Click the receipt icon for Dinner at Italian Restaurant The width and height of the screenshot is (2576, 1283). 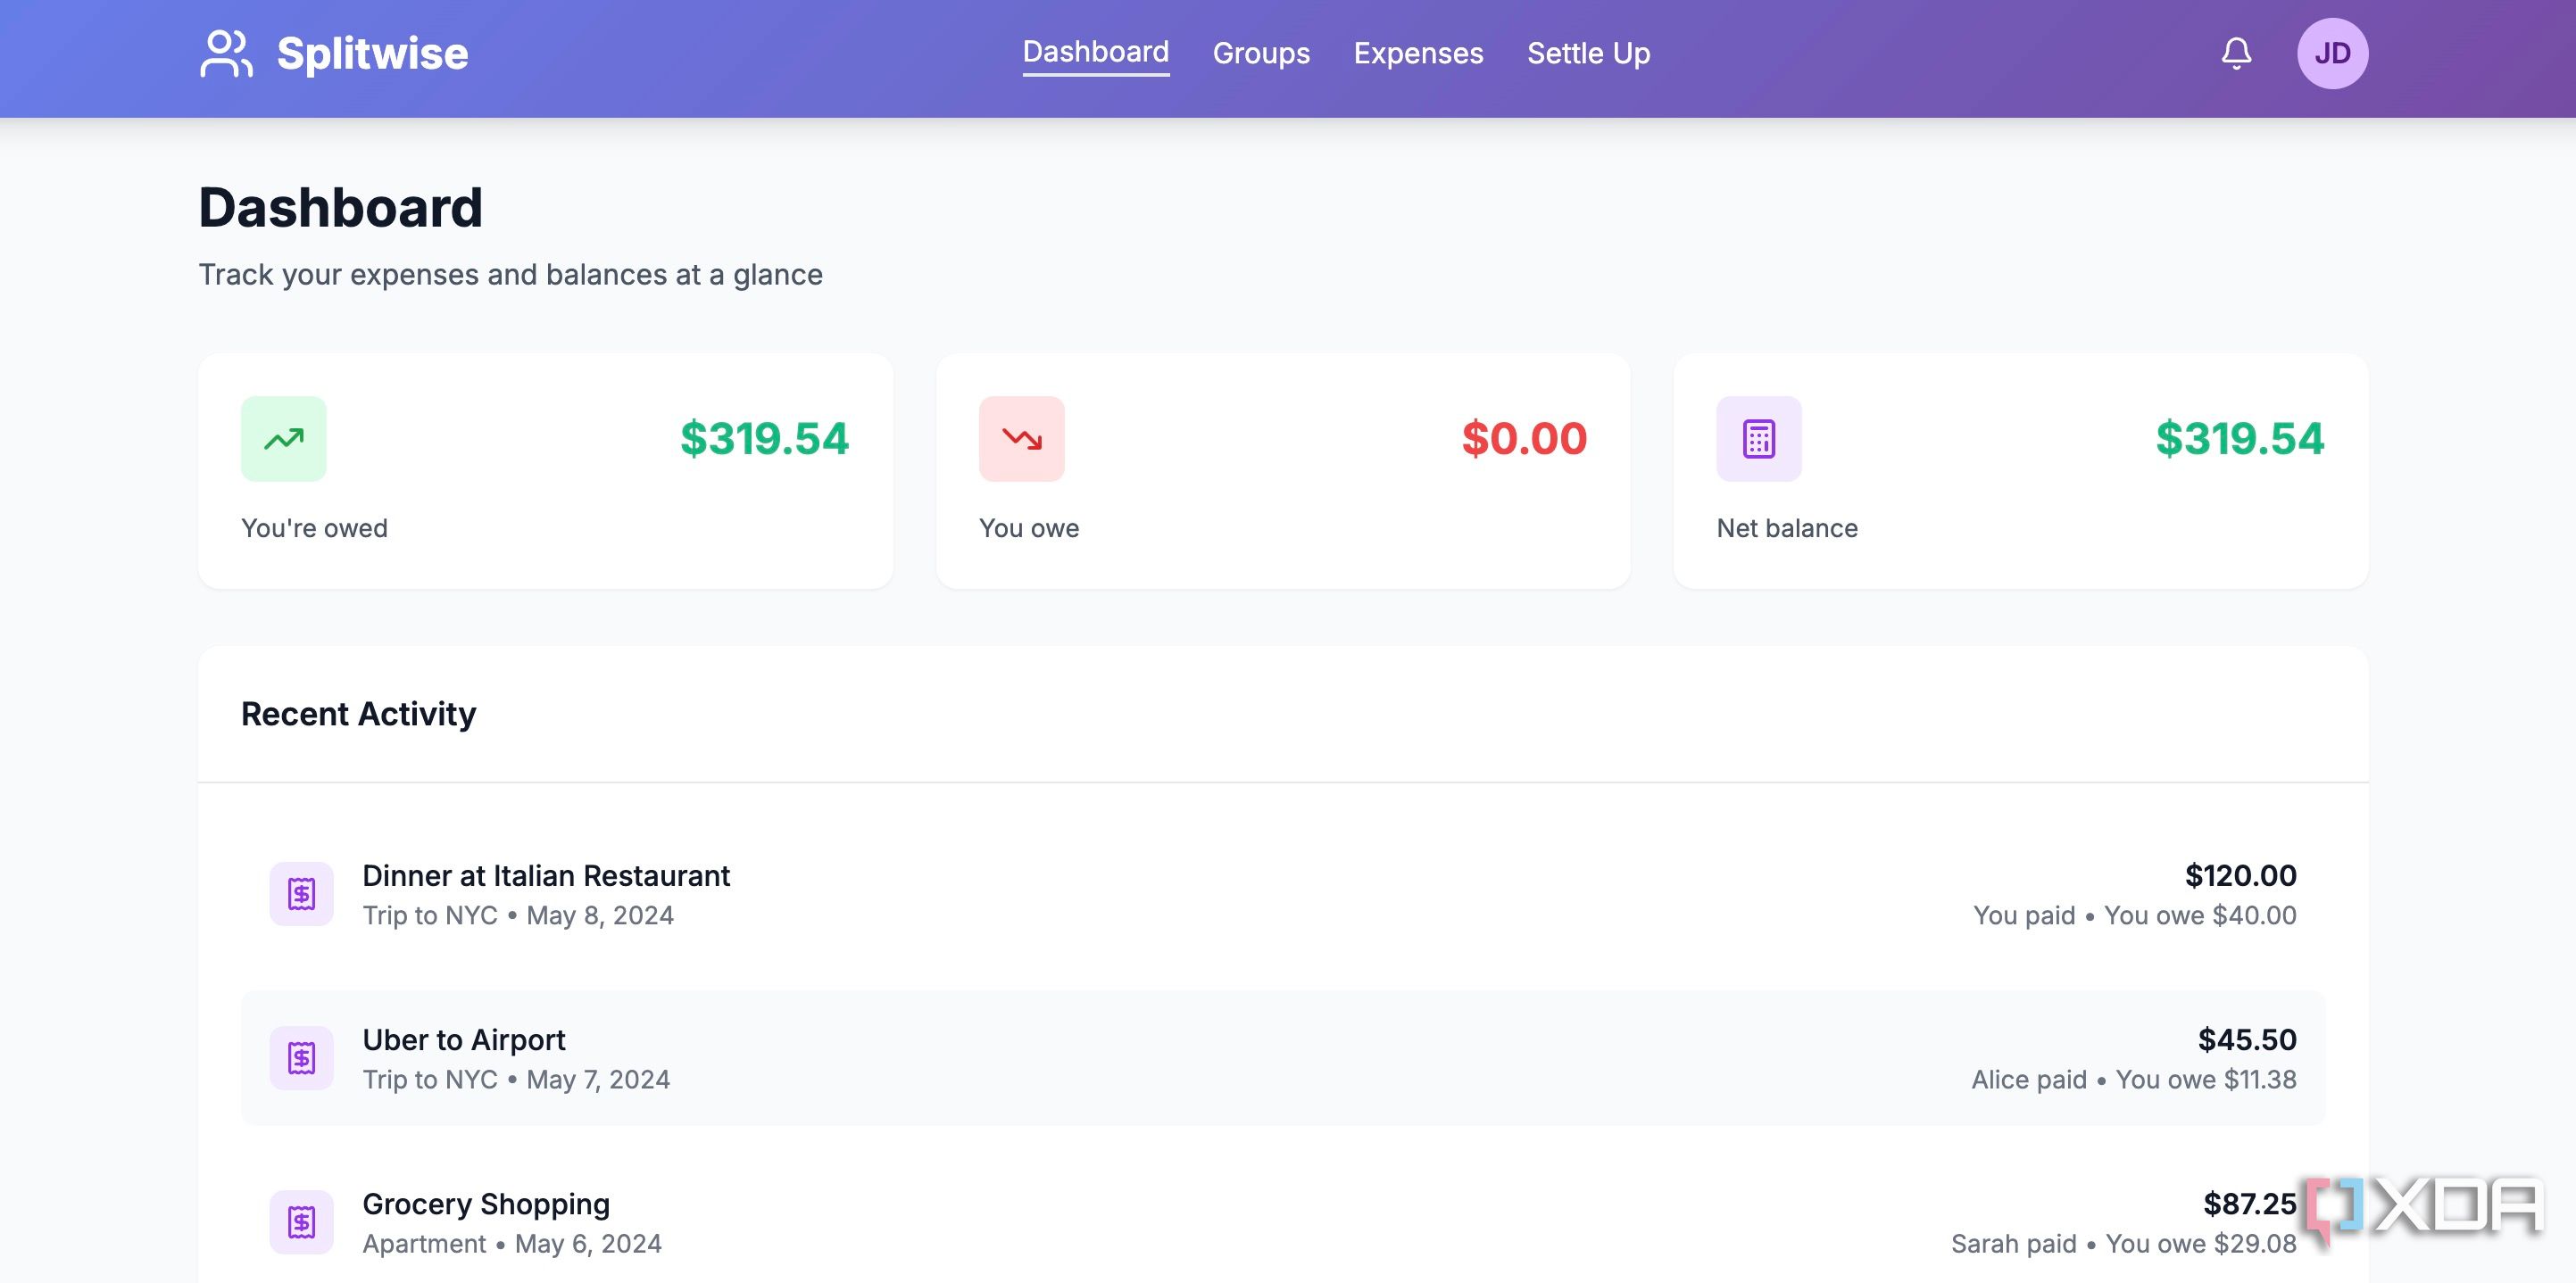click(x=301, y=893)
